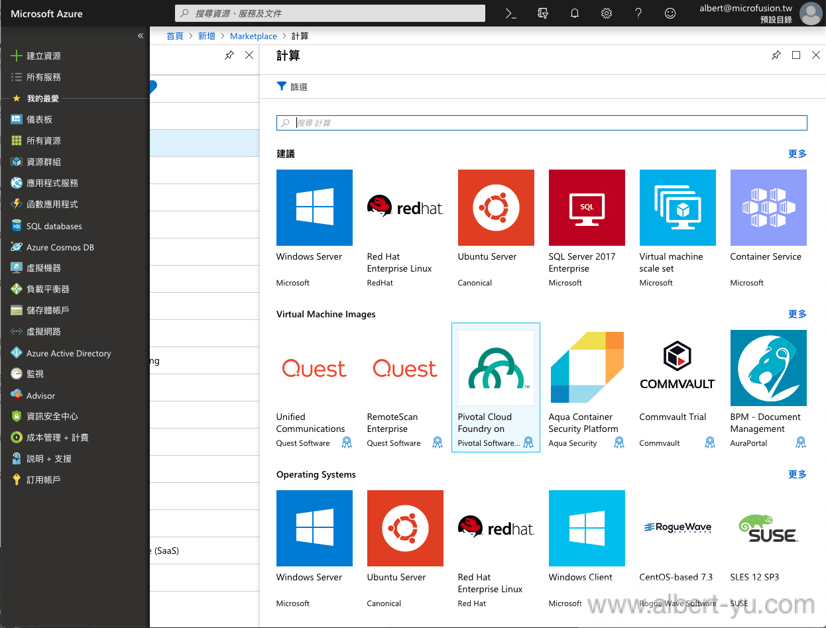The width and height of the screenshot is (826, 628).
Task: Open the help question mark icon
Action: pos(638,13)
